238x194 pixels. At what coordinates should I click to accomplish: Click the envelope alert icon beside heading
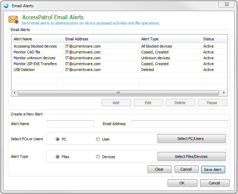click(x=13, y=20)
